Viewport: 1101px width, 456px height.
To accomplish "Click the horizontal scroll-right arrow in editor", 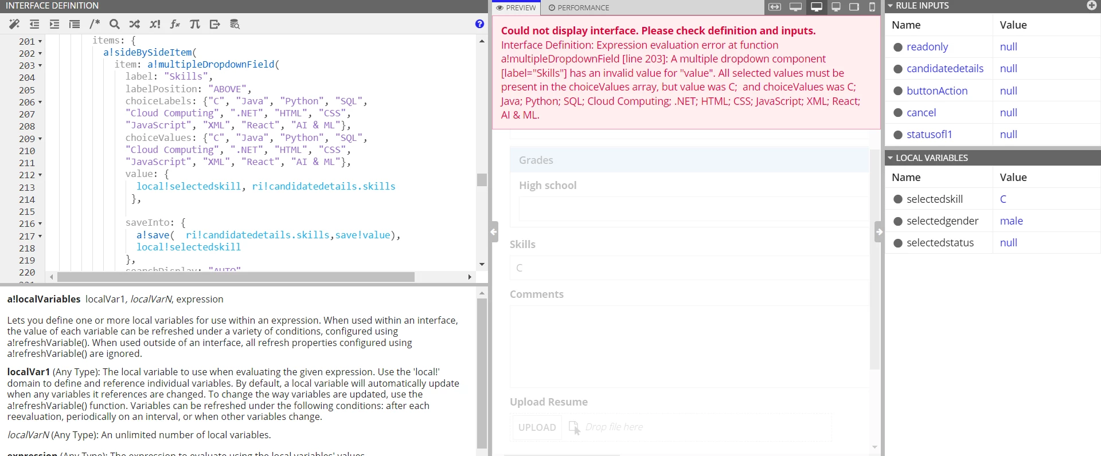I will [470, 277].
